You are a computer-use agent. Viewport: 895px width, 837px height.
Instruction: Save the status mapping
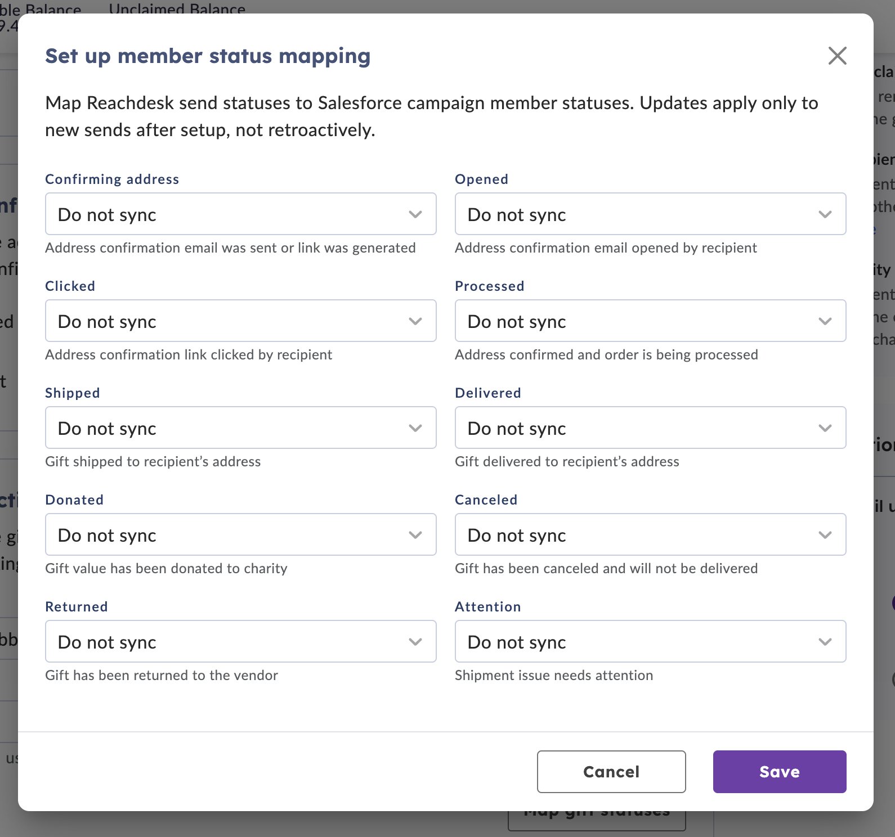coord(780,772)
